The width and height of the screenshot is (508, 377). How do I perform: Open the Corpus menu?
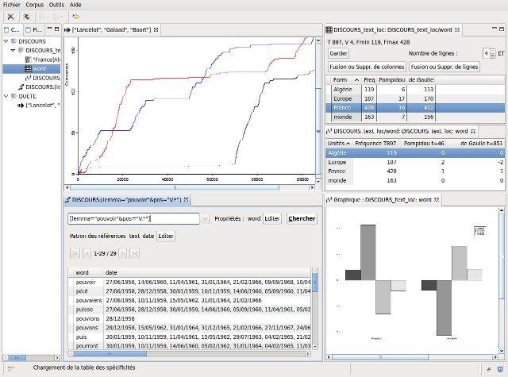[34, 4]
